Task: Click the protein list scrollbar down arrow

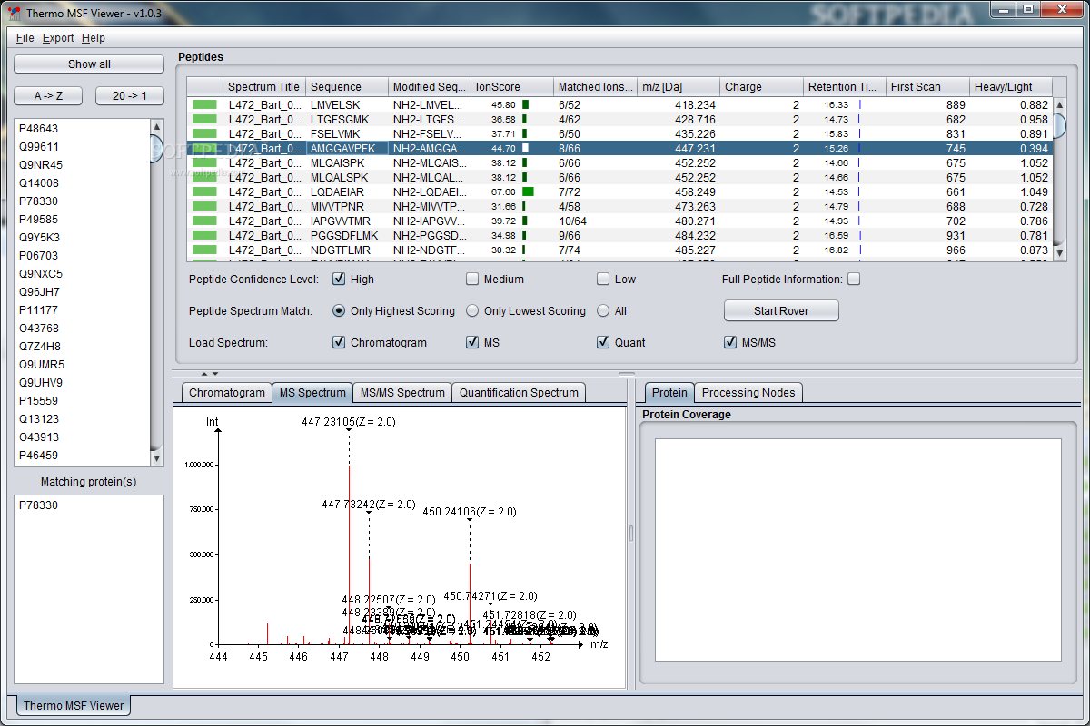Action: point(156,457)
